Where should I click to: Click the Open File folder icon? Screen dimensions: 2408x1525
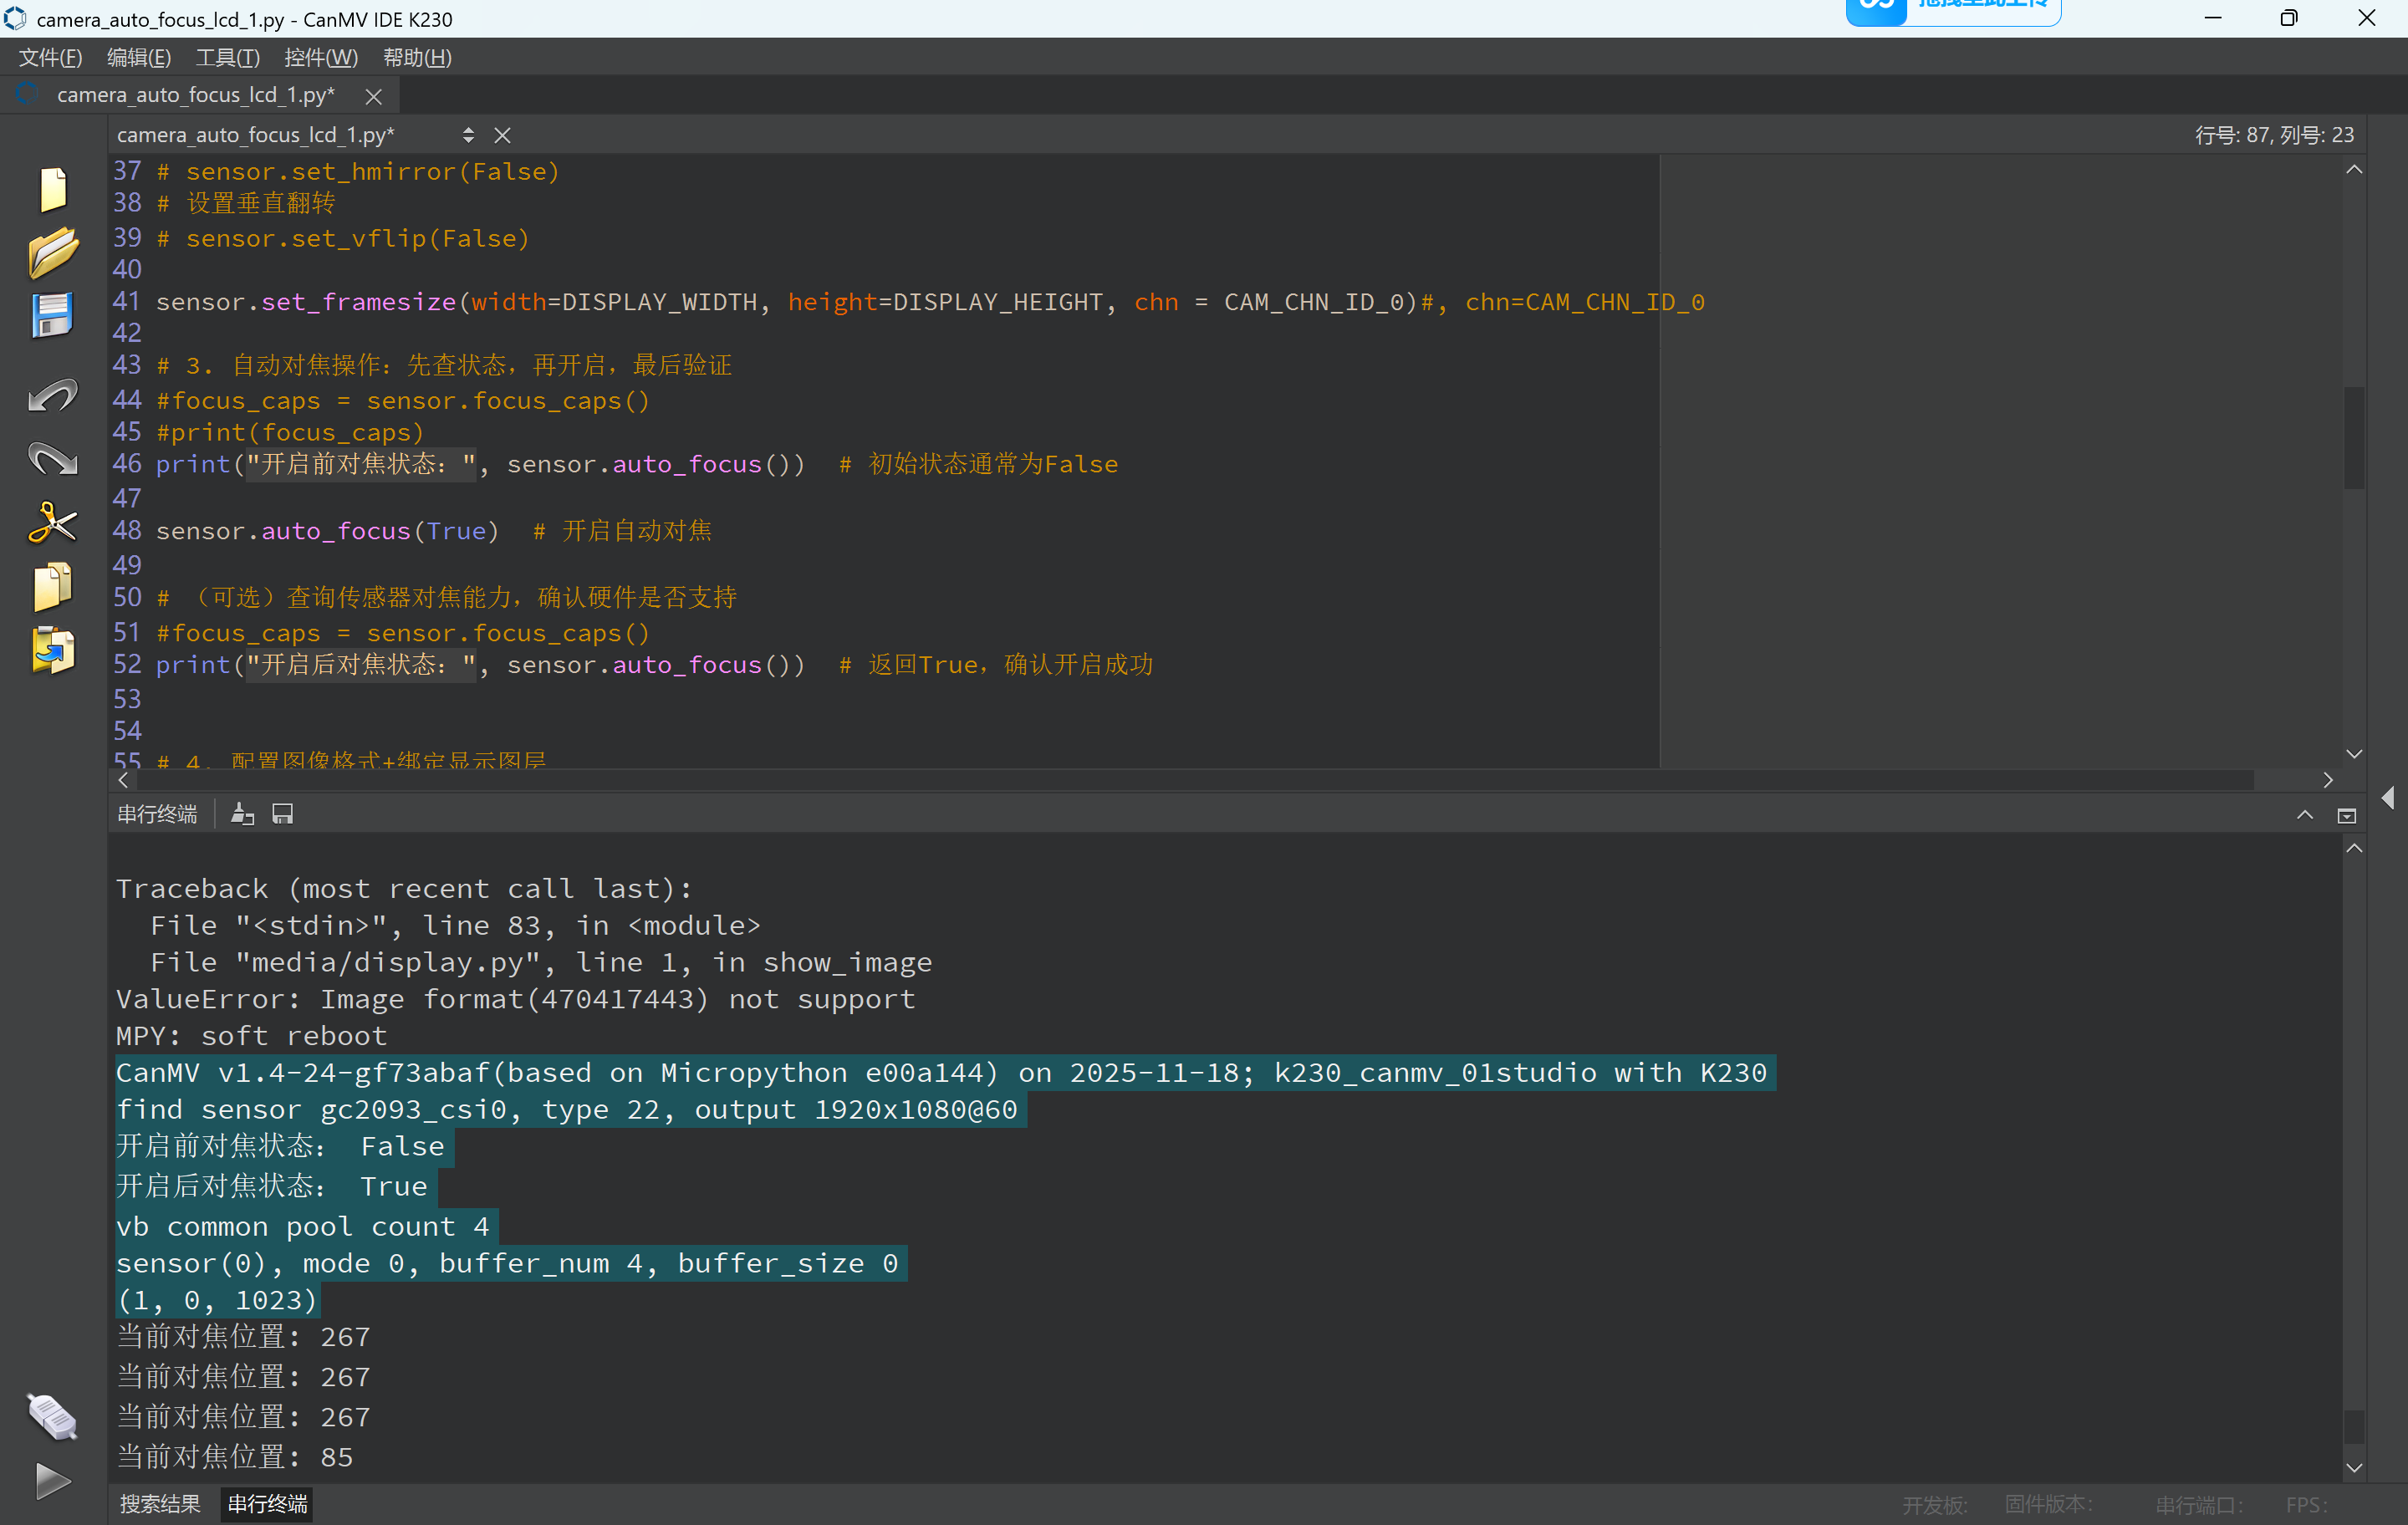[52, 252]
